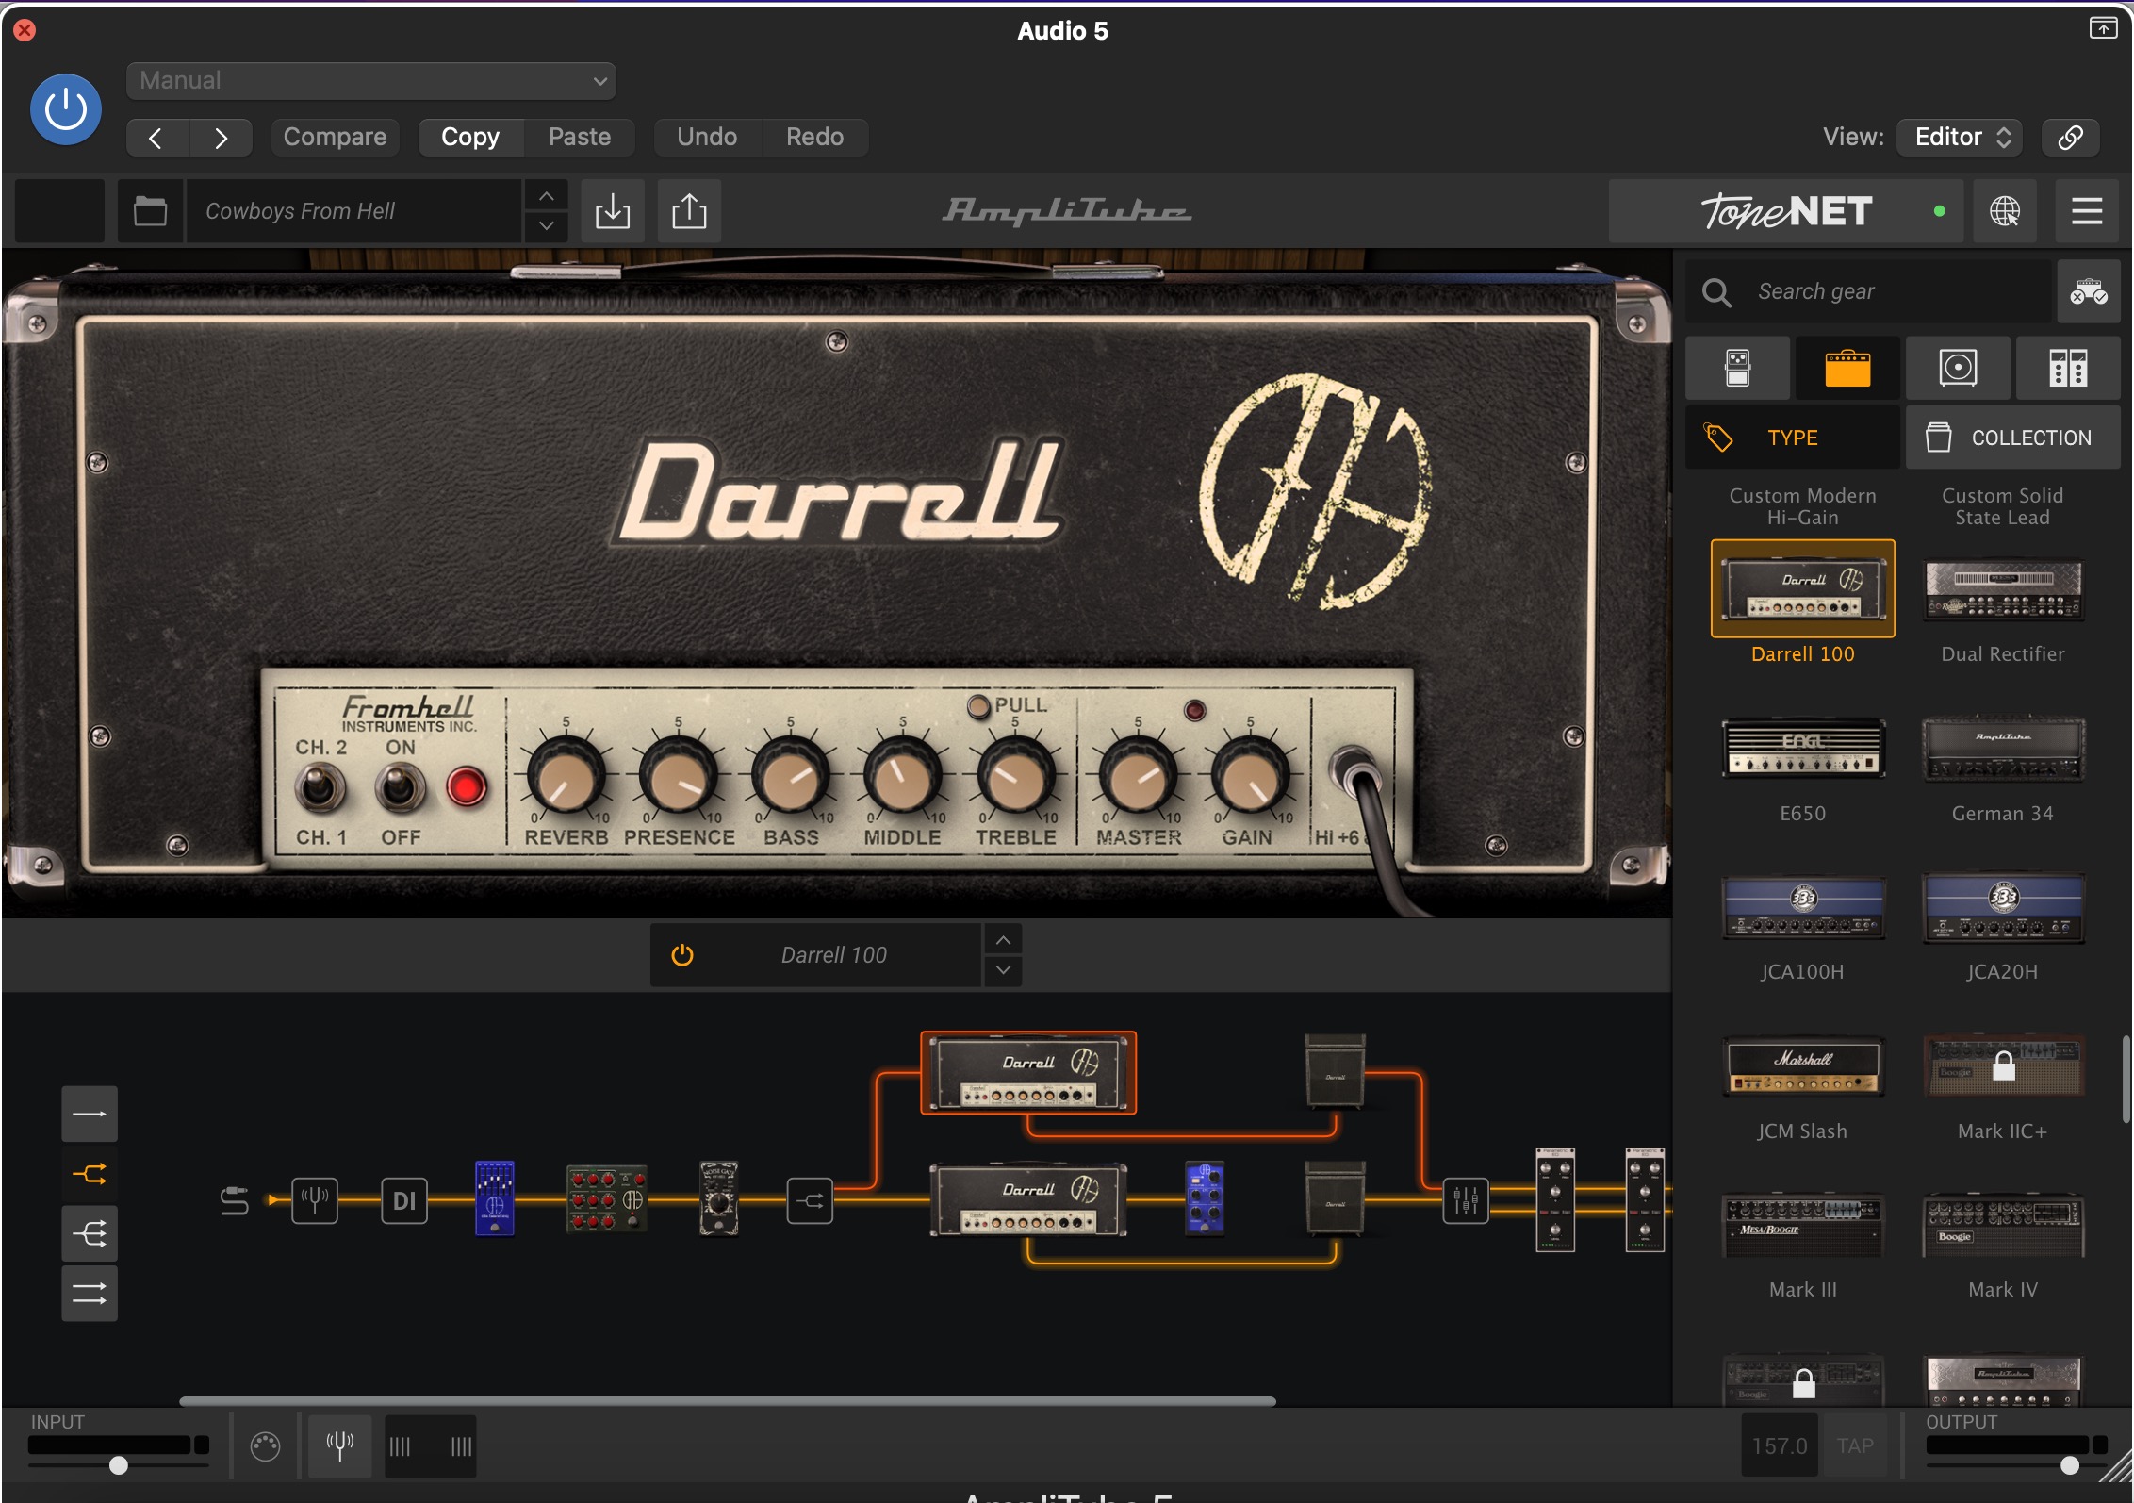Image resolution: width=2134 pixels, height=1503 pixels.
Task: Select the three-way split routing icon
Action: click(x=90, y=1233)
